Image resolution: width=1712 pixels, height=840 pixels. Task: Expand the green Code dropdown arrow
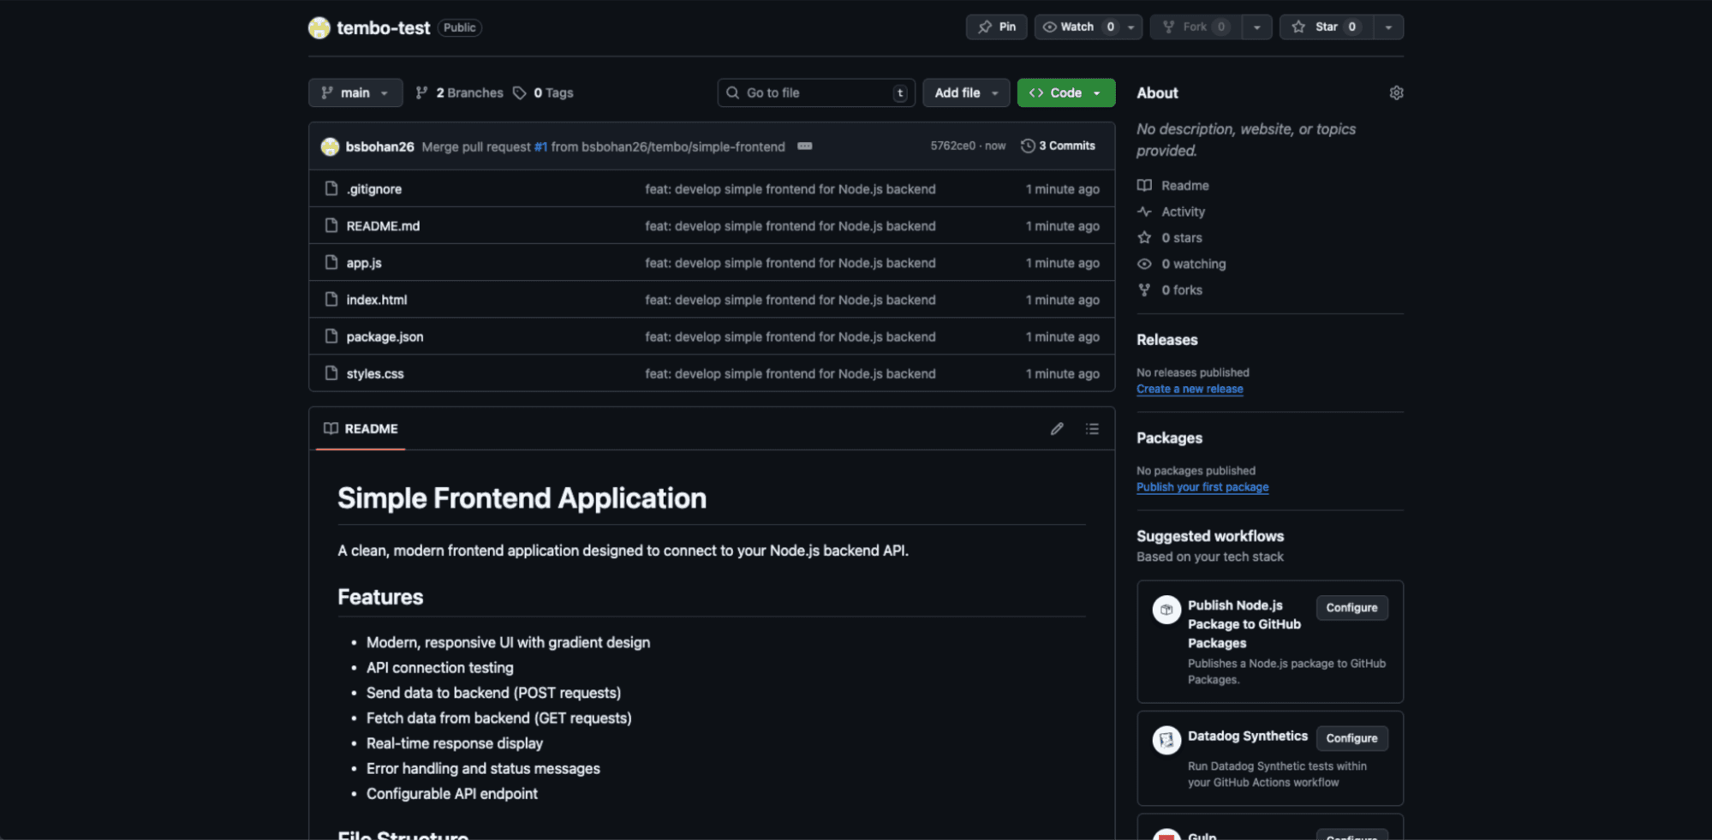pos(1095,92)
